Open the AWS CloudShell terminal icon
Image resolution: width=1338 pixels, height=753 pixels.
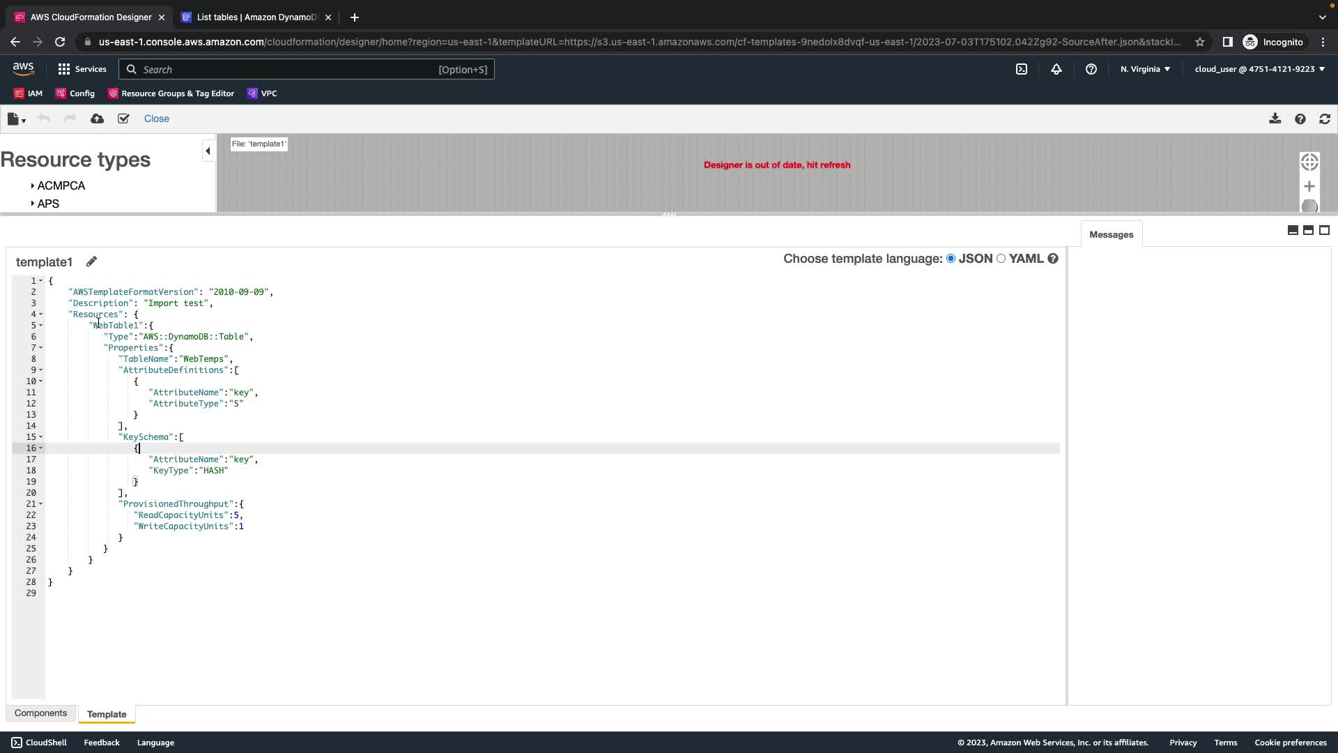pyautogui.click(x=1021, y=69)
